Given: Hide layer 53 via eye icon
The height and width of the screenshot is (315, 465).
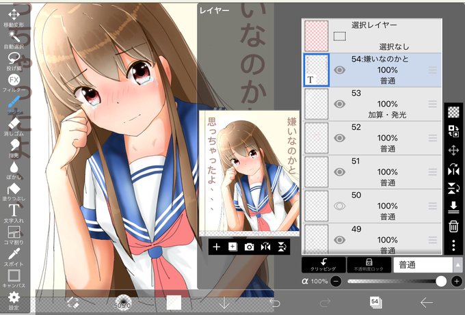Looking at the screenshot, I should (340, 104).
